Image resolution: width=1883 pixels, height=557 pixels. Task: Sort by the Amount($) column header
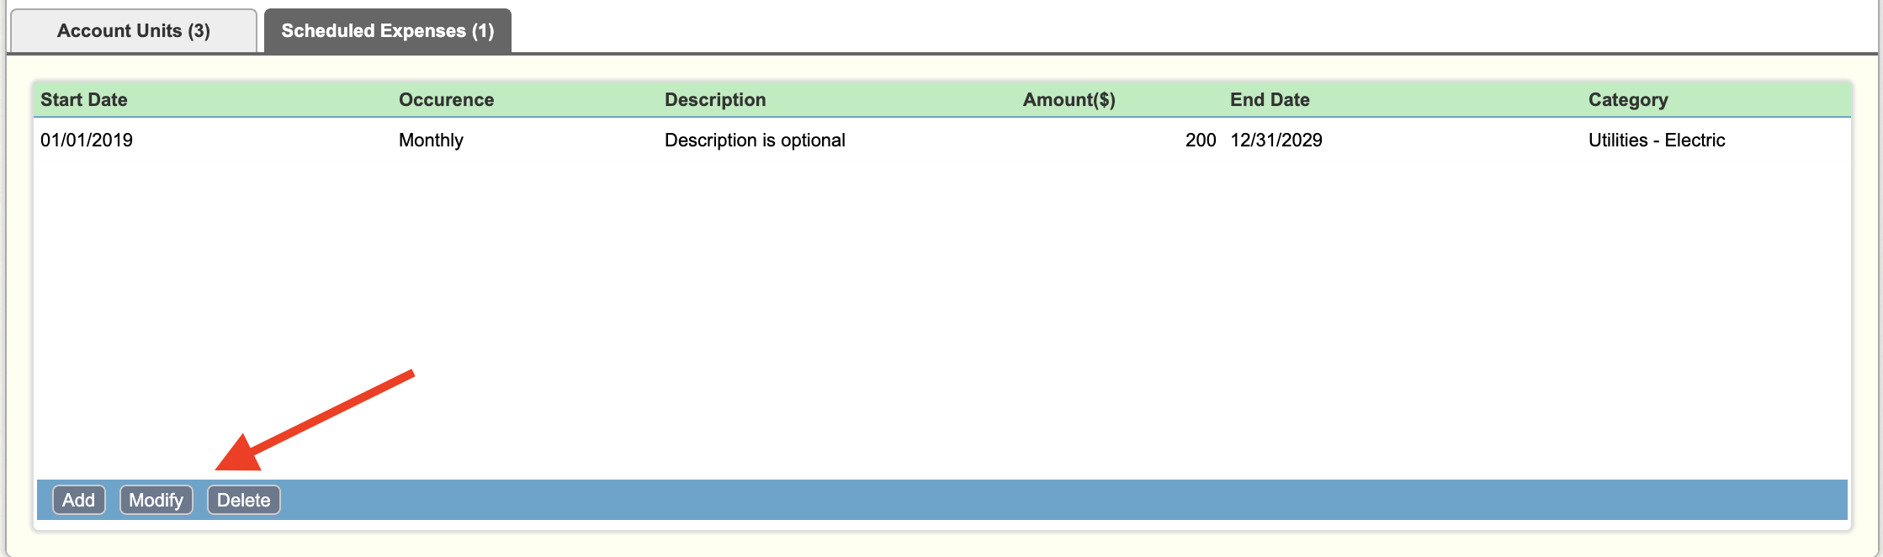(x=1069, y=99)
